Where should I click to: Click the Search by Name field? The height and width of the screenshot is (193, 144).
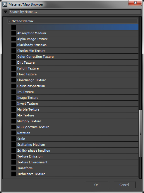point(75,12)
